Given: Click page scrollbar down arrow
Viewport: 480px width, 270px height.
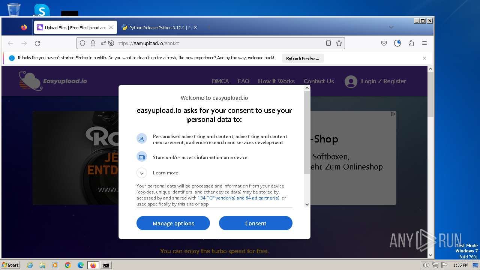Looking at the screenshot, I should (x=430, y=255).
